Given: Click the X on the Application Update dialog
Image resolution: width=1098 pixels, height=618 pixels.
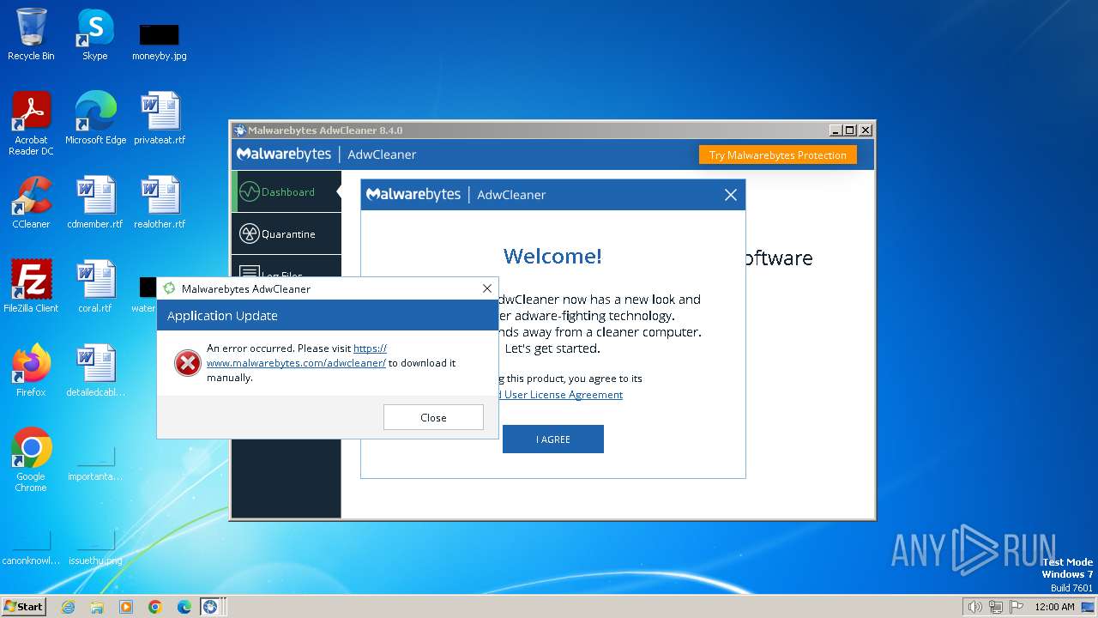Looking at the screenshot, I should click(487, 288).
